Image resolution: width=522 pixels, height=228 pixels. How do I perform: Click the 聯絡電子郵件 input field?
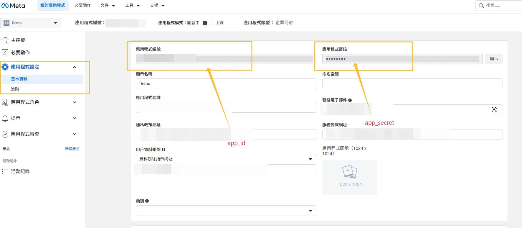412,110
